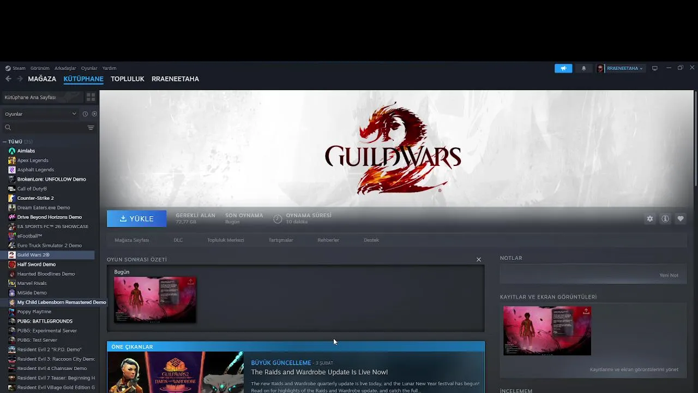The height and width of the screenshot is (393, 698).
Task: Open the Destek link
Action: click(x=371, y=240)
